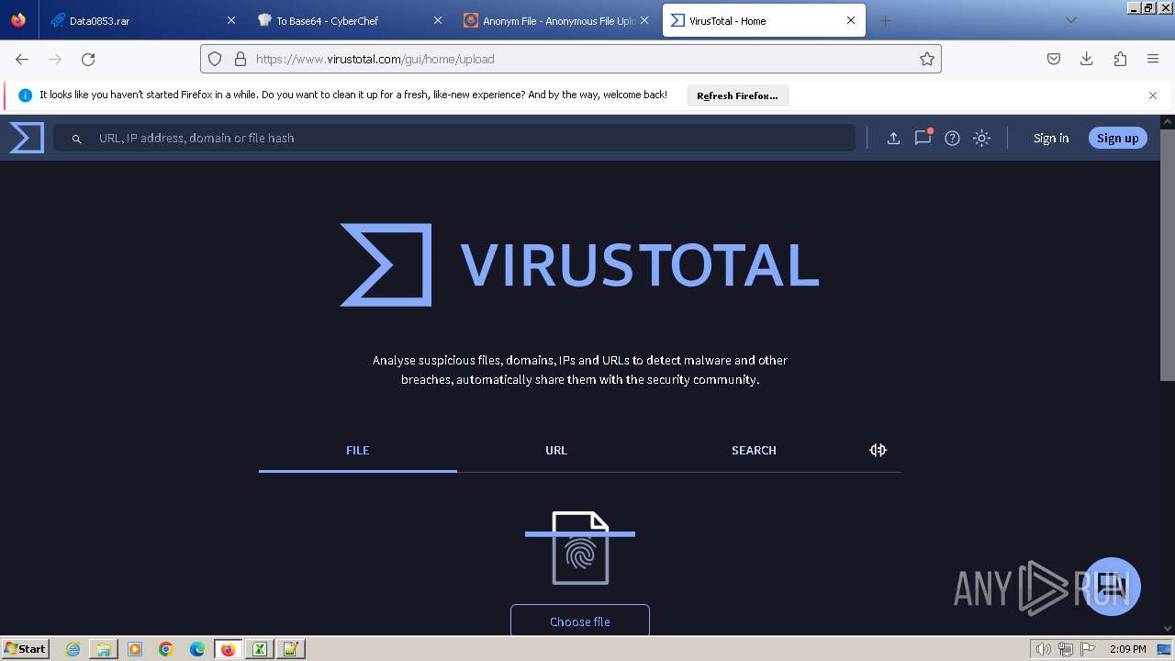Open the notifications chat icon
The width and height of the screenshot is (1175, 661).
tap(923, 138)
